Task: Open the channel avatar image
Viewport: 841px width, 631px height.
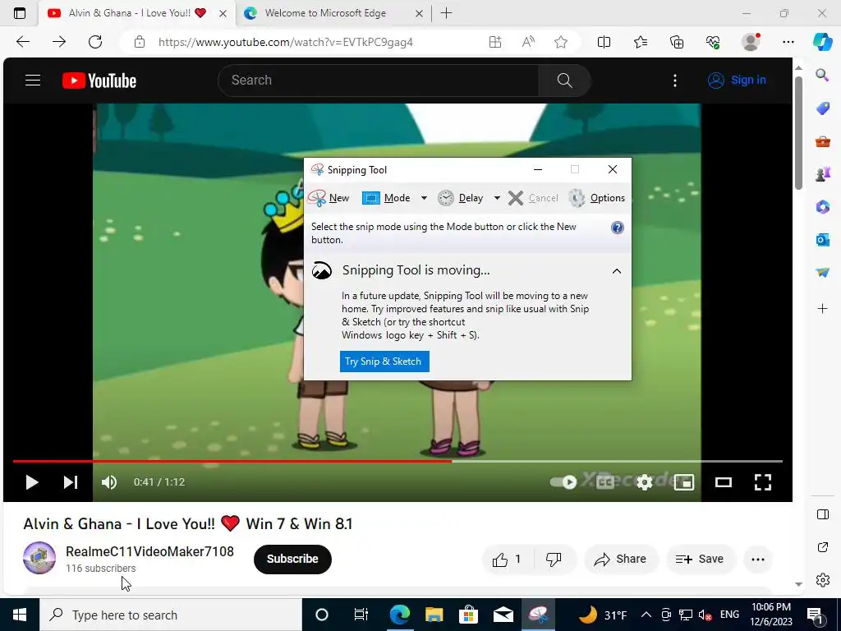Action: (39, 558)
